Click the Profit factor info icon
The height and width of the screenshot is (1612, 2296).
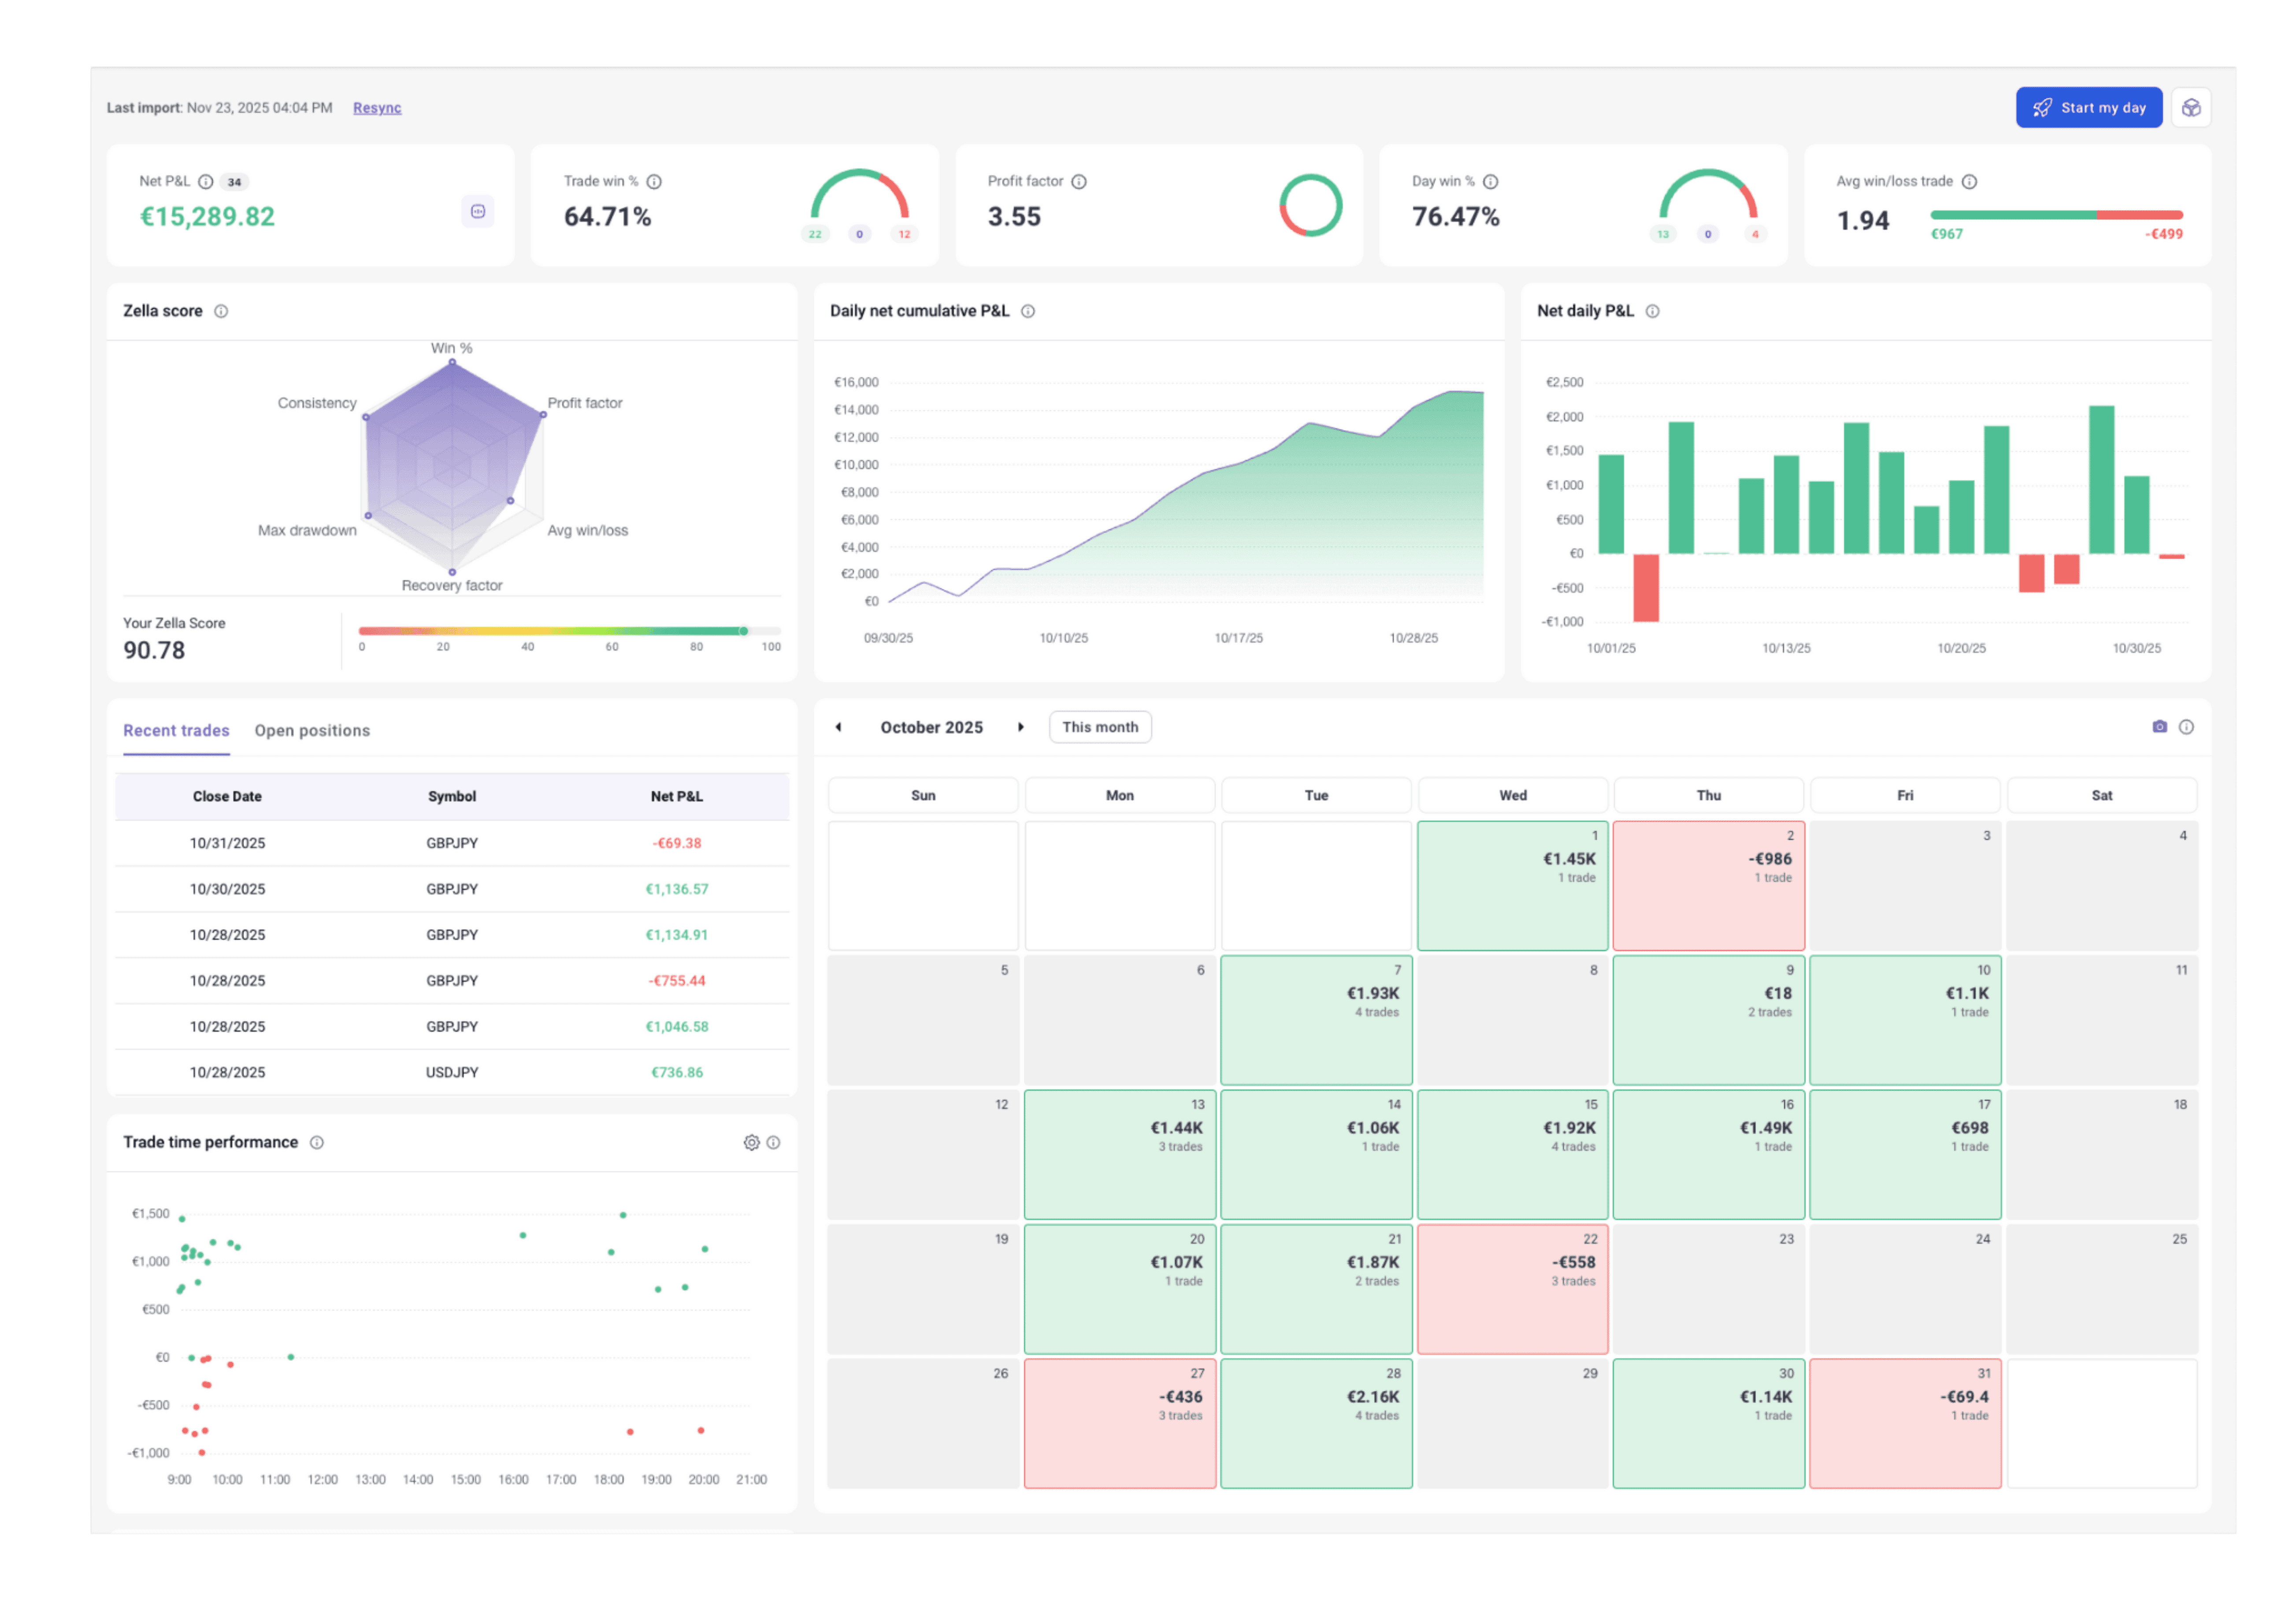click(1079, 182)
